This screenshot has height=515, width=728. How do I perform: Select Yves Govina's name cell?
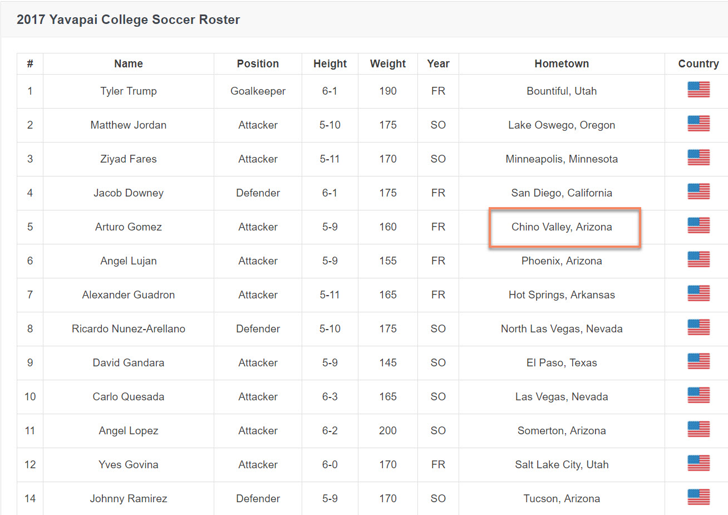[x=129, y=465]
